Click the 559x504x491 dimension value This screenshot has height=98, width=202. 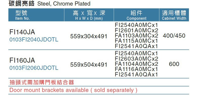point(89,65)
